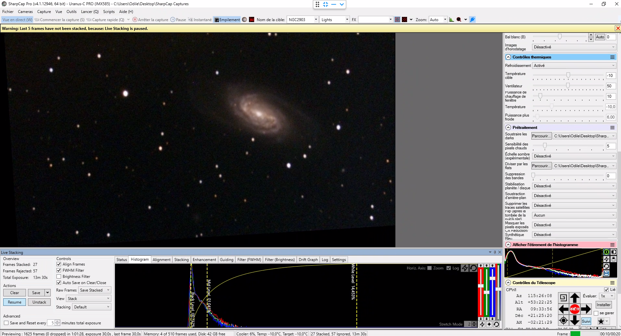
Task: Reset the side histogram stretch
Action: (x=606, y=266)
